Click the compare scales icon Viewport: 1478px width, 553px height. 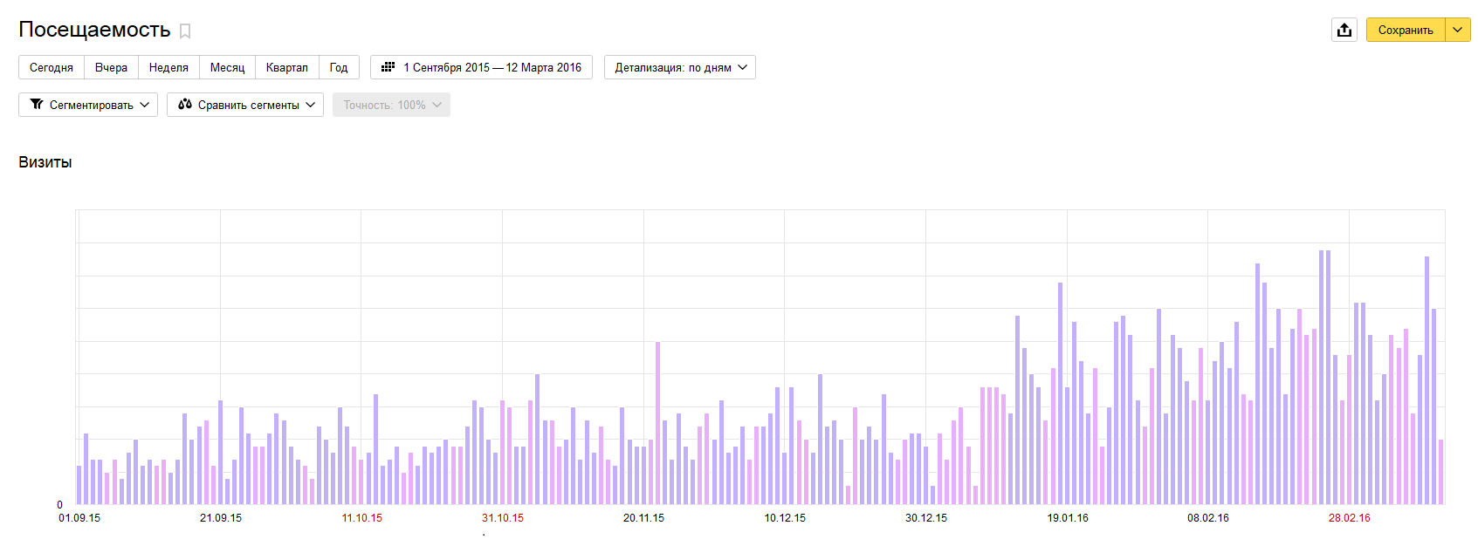[x=185, y=105]
